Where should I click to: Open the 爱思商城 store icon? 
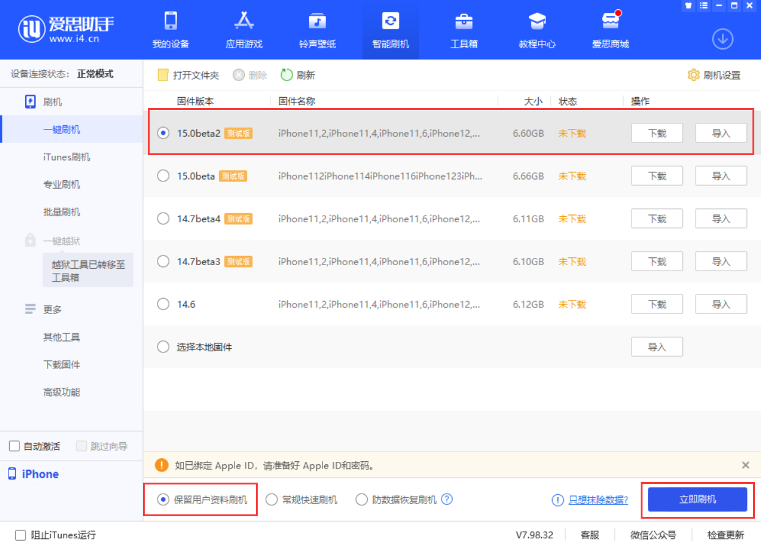610,21
